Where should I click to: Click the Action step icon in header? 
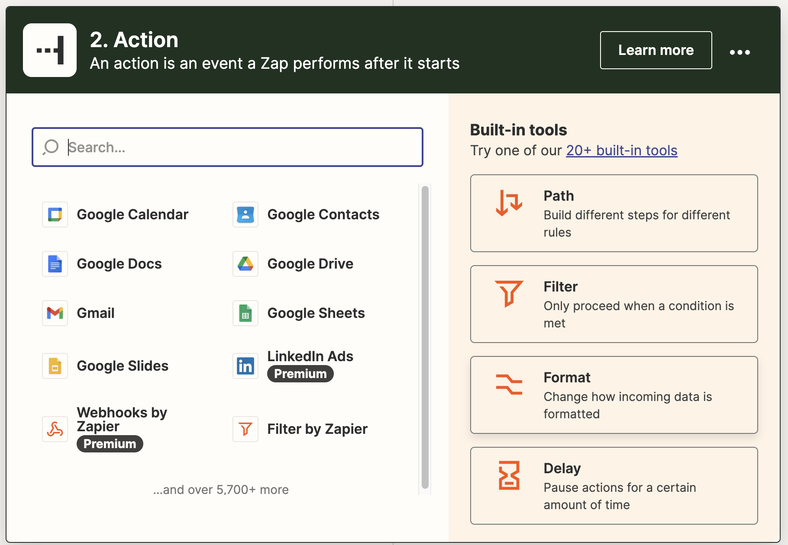50,50
